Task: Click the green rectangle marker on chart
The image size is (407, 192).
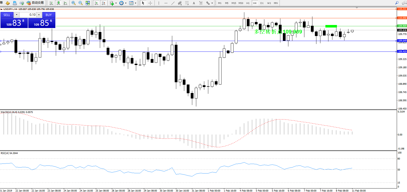Action: (331, 26)
